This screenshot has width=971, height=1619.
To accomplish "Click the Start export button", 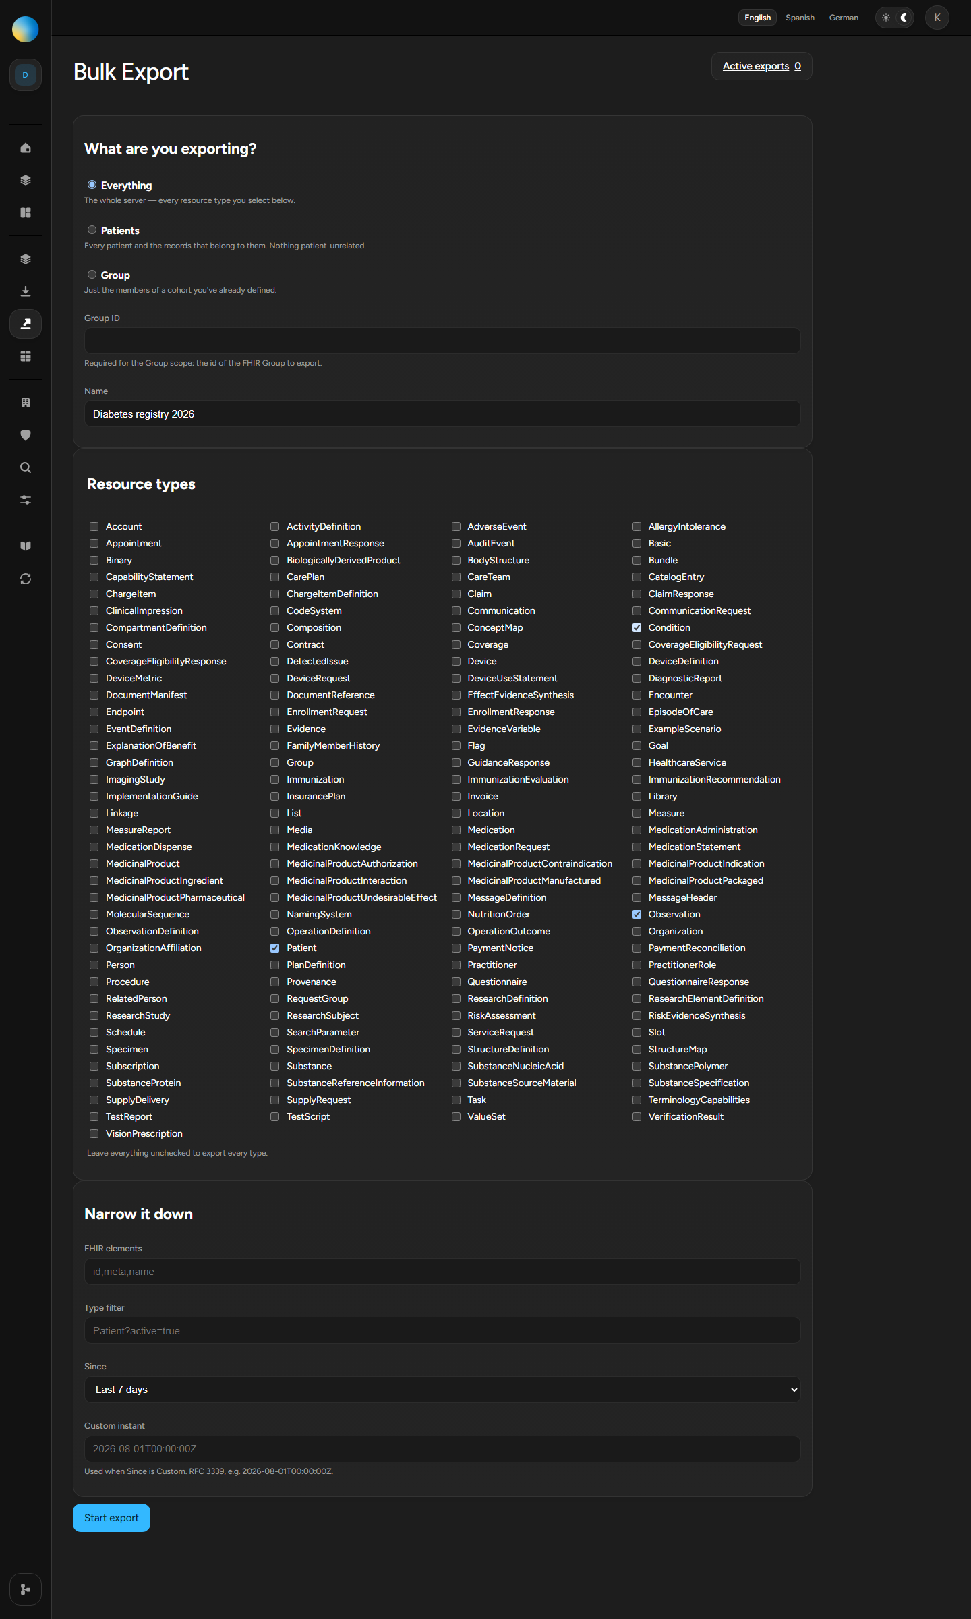I will coord(111,1518).
